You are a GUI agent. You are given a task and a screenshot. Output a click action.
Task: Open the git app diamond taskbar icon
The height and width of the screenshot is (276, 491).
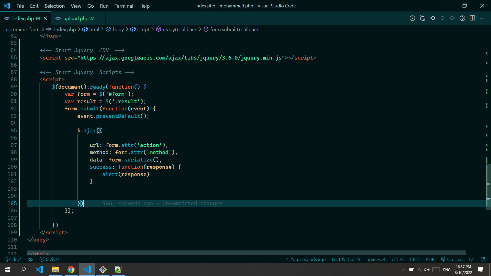103,270
